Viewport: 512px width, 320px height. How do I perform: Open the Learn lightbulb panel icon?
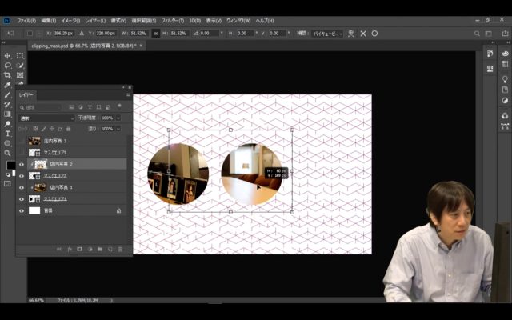click(x=506, y=79)
